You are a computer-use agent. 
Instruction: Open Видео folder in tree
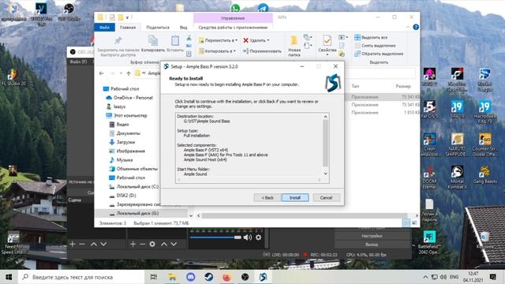(122, 125)
